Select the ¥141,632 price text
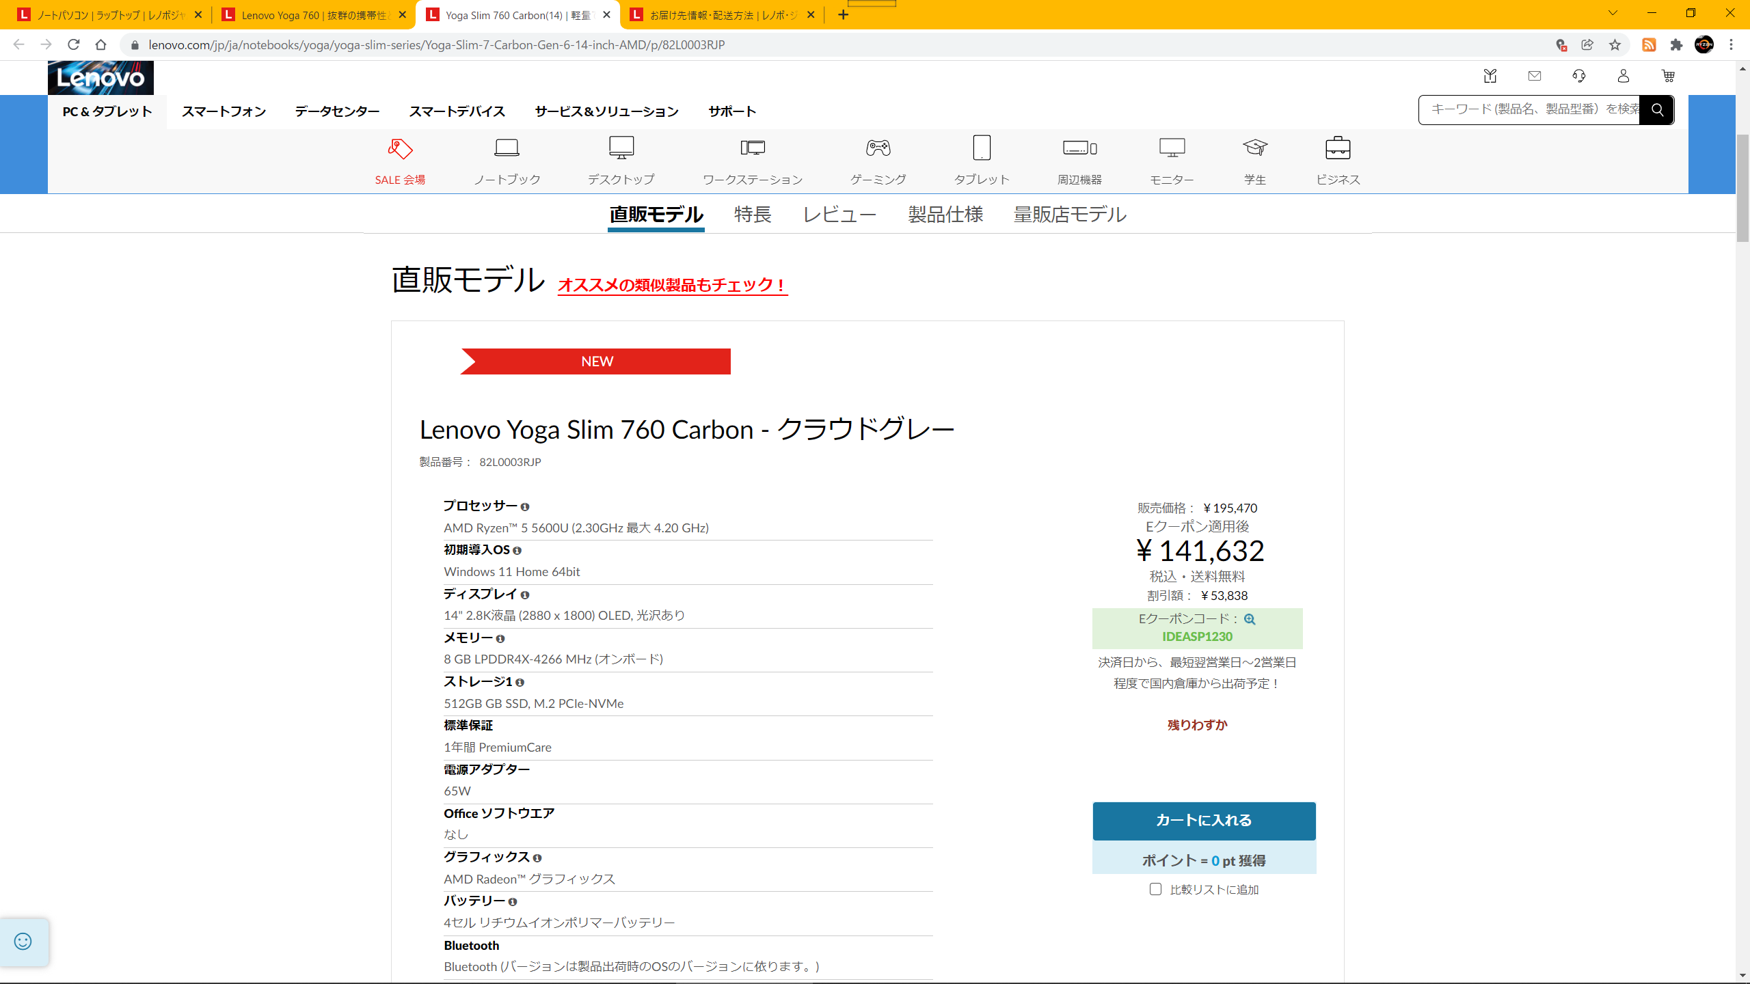Viewport: 1750px width, 984px height. (x=1200, y=551)
